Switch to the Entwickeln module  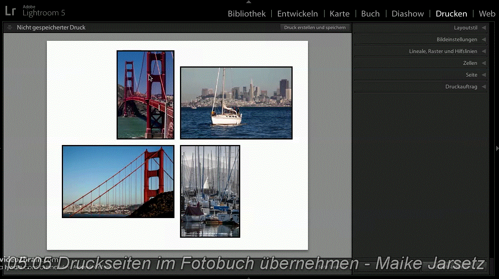[x=297, y=14]
